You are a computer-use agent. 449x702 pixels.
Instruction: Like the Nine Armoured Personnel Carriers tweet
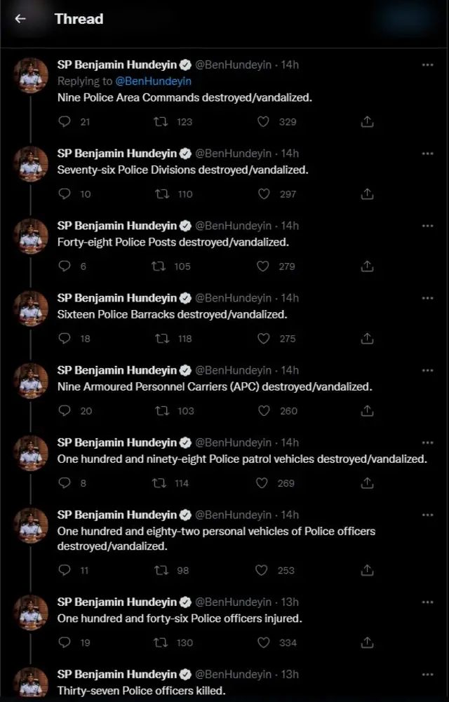(x=264, y=411)
